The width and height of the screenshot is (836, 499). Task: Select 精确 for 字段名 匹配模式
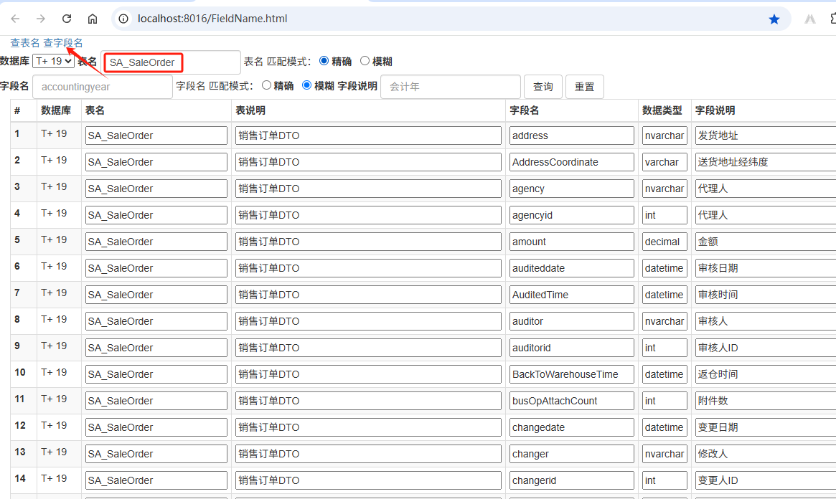pyautogui.click(x=266, y=86)
